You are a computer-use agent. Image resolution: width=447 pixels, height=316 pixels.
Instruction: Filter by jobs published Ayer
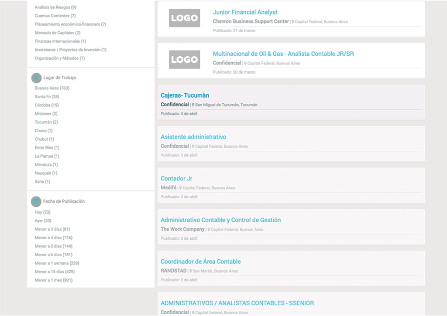click(x=43, y=221)
